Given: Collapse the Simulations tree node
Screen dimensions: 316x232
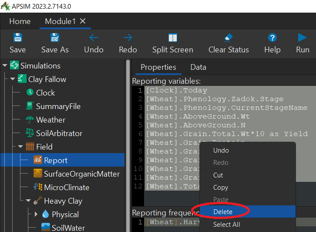Looking at the screenshot, I should (x=5, y=65).
